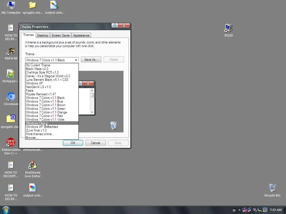Screen dimensions: 286x214
Task: Switch to the Screen Saver tab
Action: tap(61, 35)
